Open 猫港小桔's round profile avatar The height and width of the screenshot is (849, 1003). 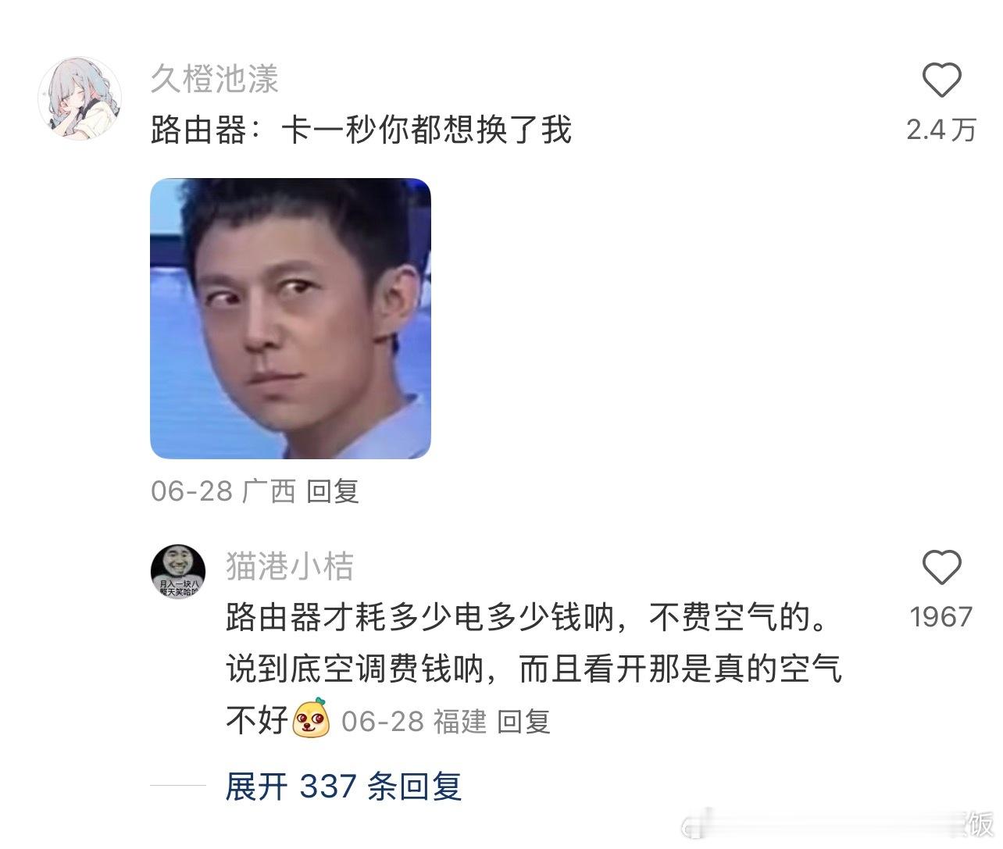[178, 571]
